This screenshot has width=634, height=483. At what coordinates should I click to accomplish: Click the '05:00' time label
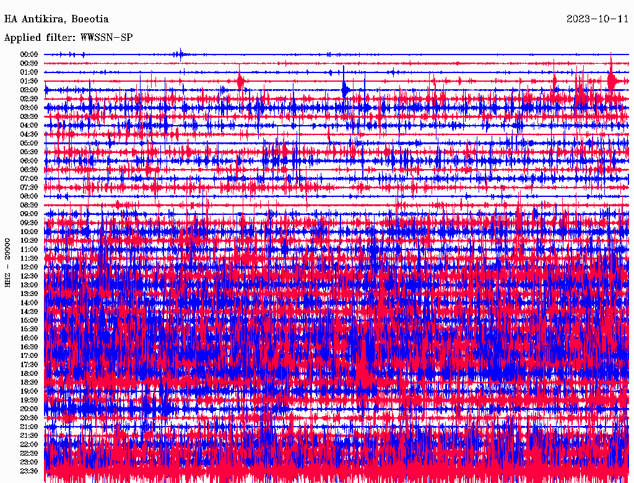click(29, 143)
